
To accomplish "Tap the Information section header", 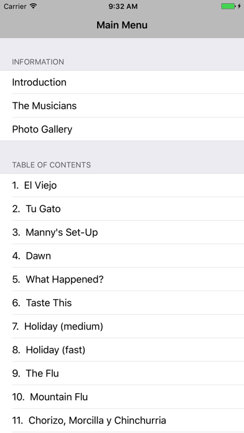I will point(38,62).
